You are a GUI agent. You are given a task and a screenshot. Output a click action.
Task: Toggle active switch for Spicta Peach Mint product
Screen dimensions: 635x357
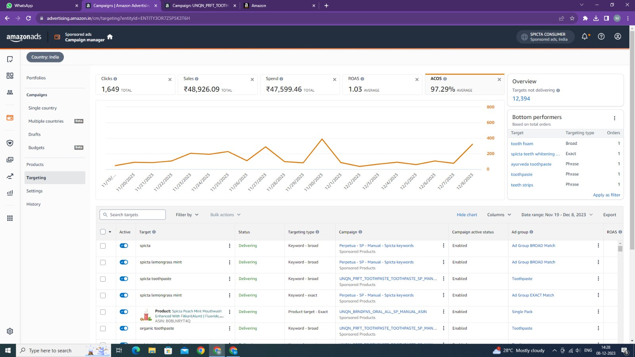[124, 312]
